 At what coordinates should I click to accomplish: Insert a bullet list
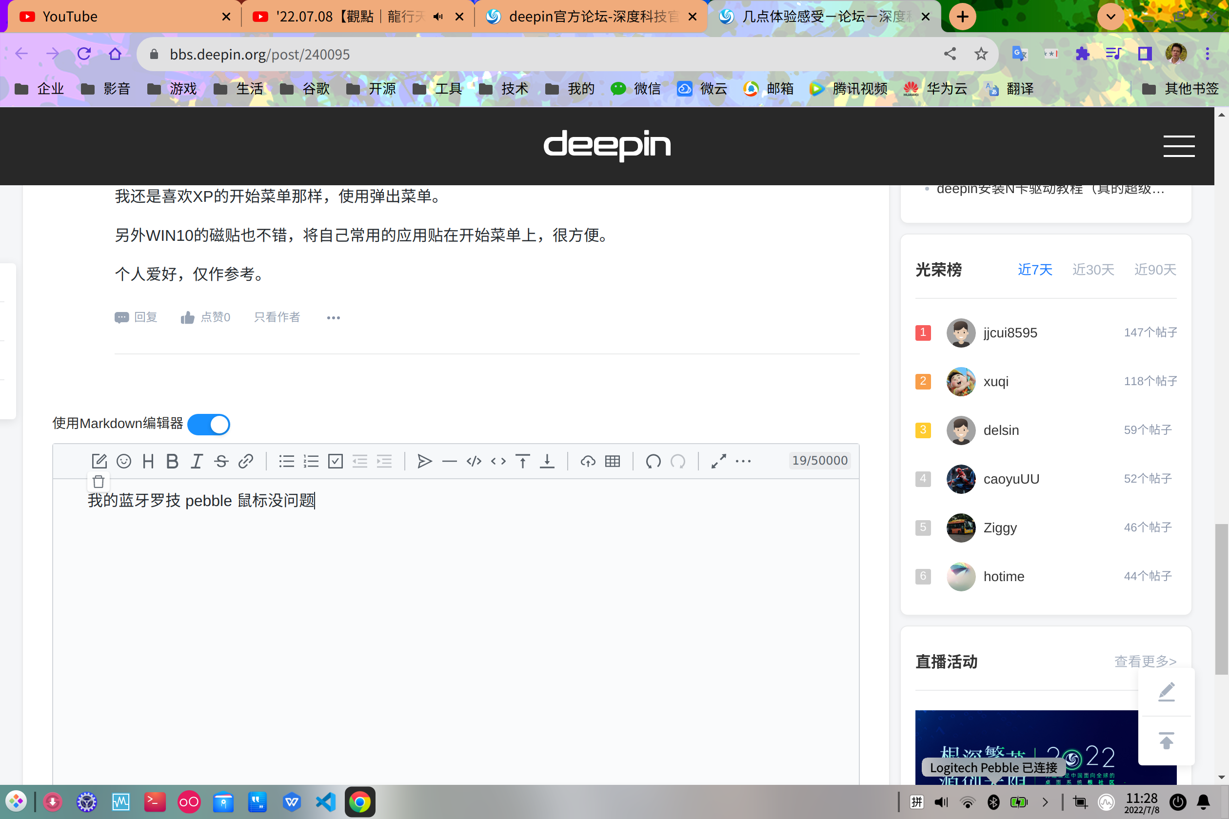286,461
